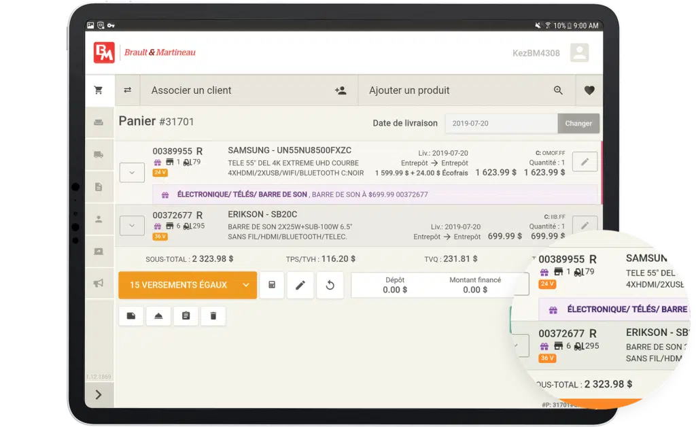Image resolution: width=696 pixels, height=427 pixels.
Task: Click the reset arrow beside the payment pencil
Action: [x=330, y=285]
